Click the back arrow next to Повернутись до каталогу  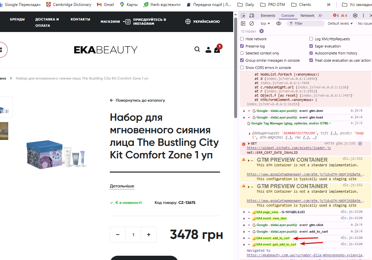(x=111, y=100)
